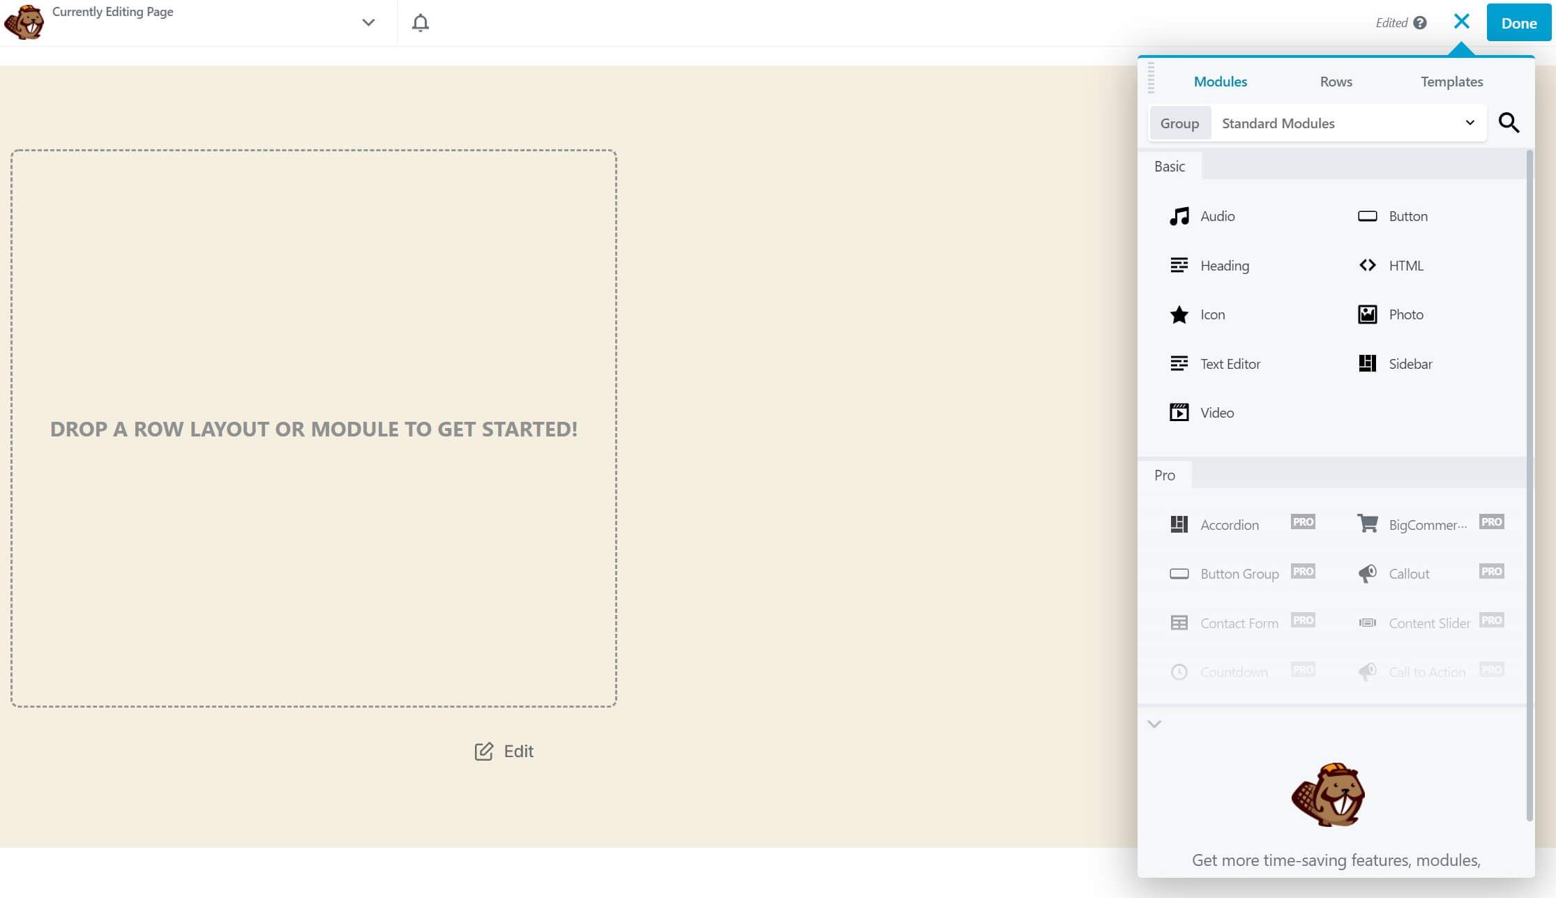This screenshot has height=898, width=1556.
Task: Select the Photo module icon
Action: (1367, 314)
